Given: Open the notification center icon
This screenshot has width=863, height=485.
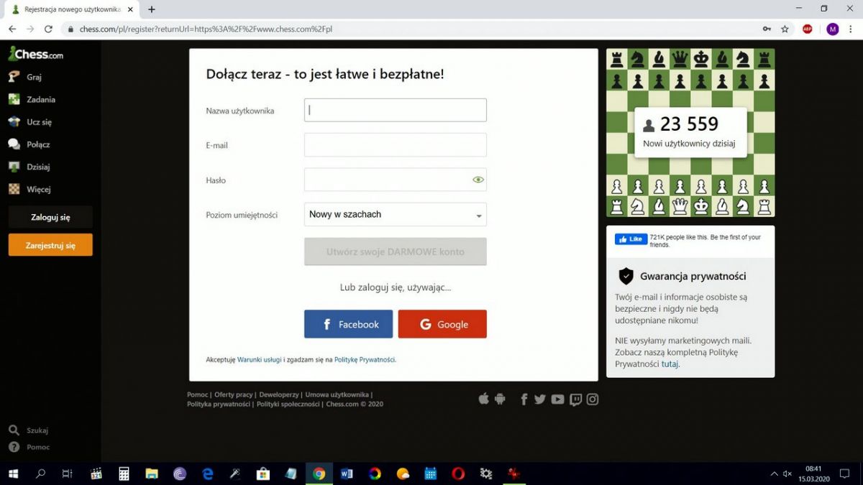Looking at the screenshot, I should [844, 474].
